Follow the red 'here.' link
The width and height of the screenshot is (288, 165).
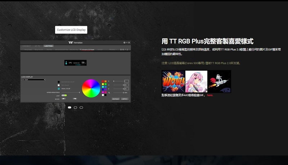210,95
